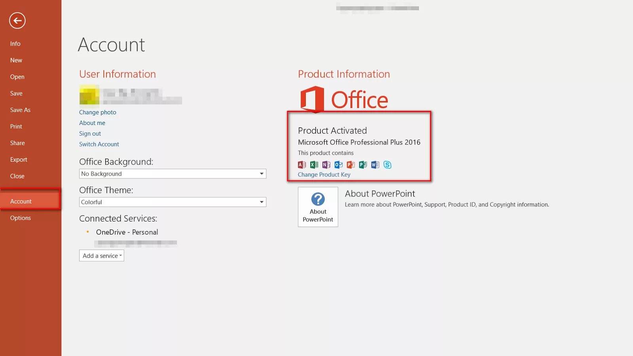Image resolution: width=633 pixels, height=356 pixels.
Task: Click the PowerPoint app icon in product list
Action: (x=351, y=165)
